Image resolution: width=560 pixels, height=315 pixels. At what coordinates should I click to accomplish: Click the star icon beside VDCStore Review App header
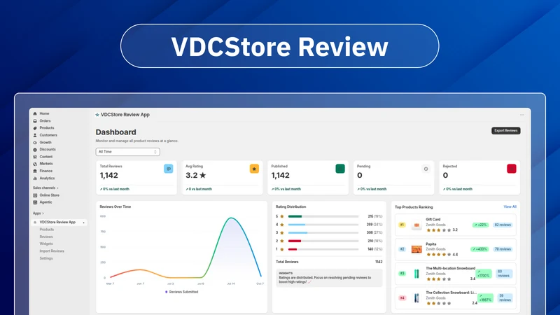click(x=97, y=115)
